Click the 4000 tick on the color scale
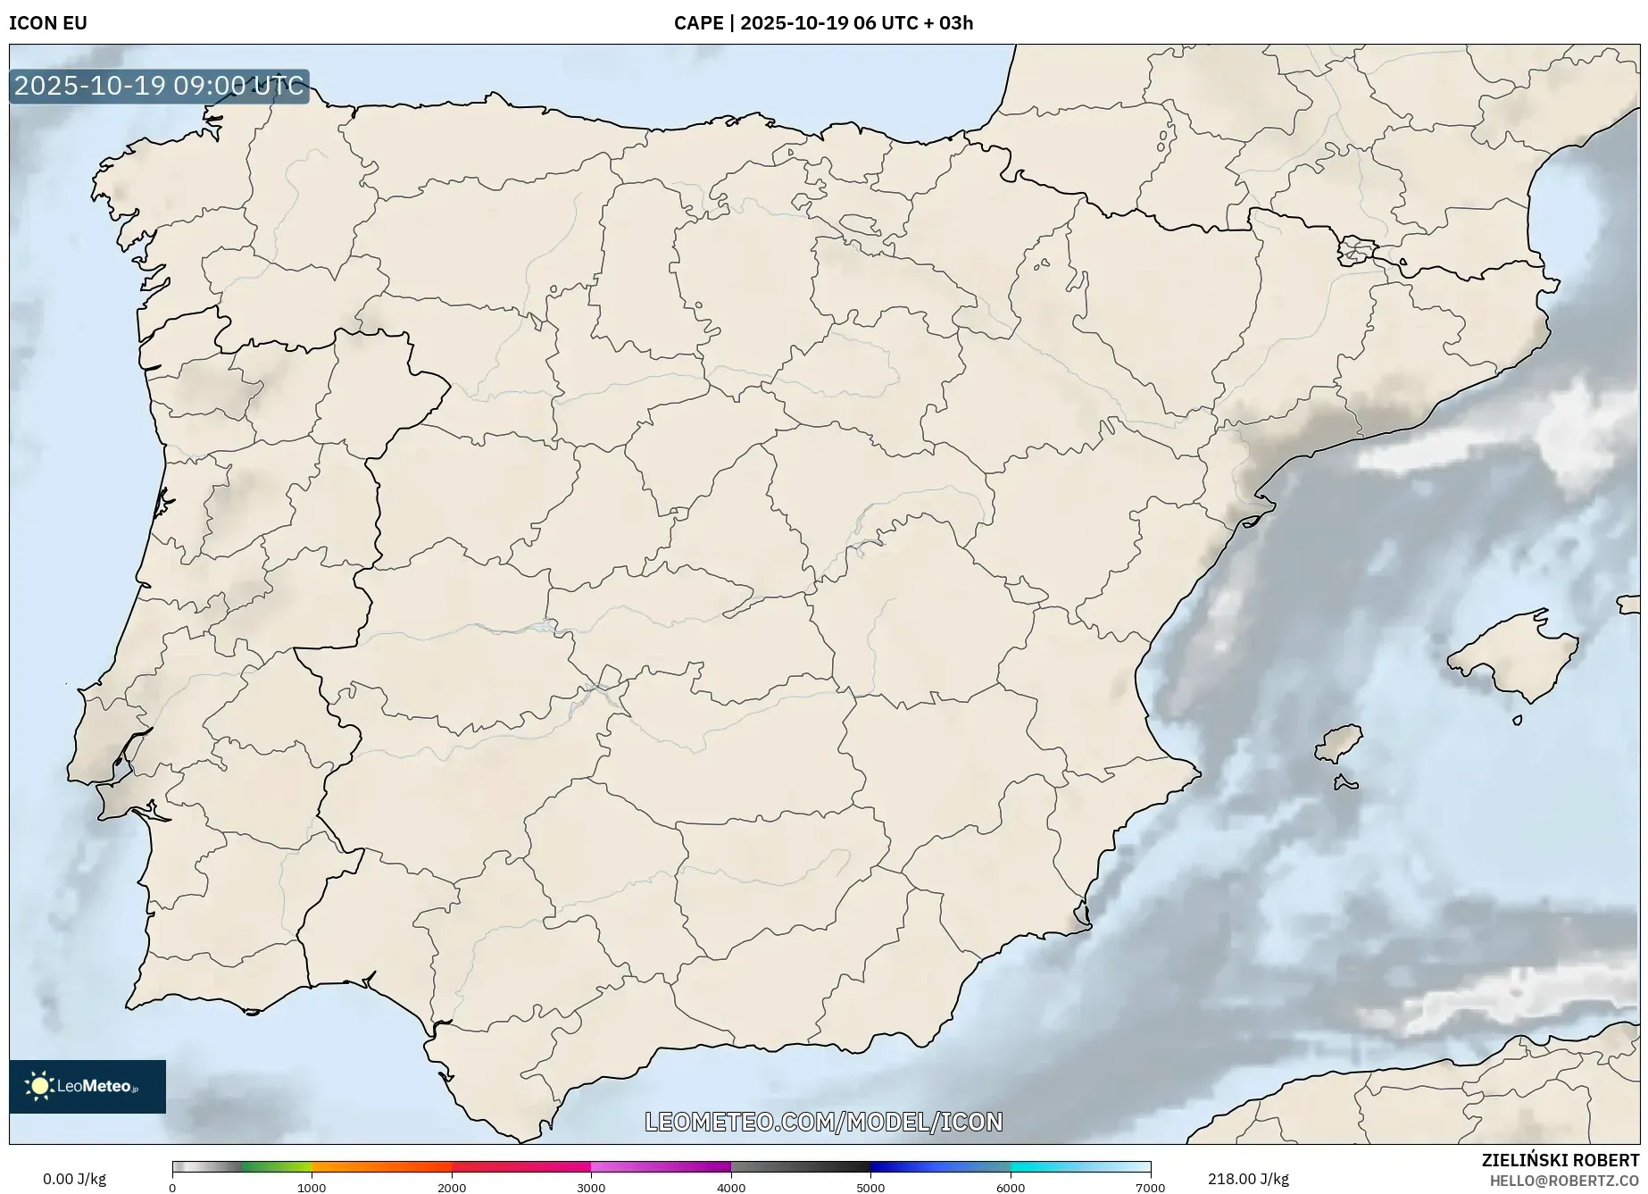The image size is (1648, 1194). coord(731,1187)
